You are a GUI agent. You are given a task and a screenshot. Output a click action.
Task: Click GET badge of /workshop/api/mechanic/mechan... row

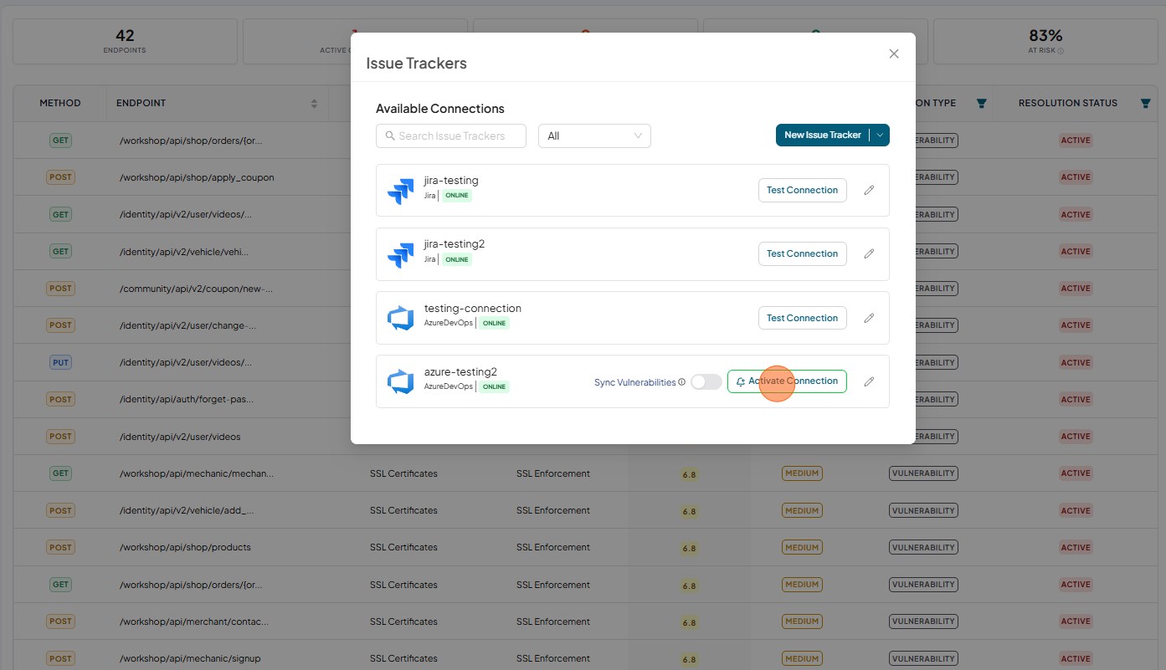click(x=60, y=473)
